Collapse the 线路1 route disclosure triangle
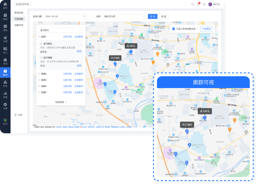This screenshot has width=258, height=185. tap(39, 36)
